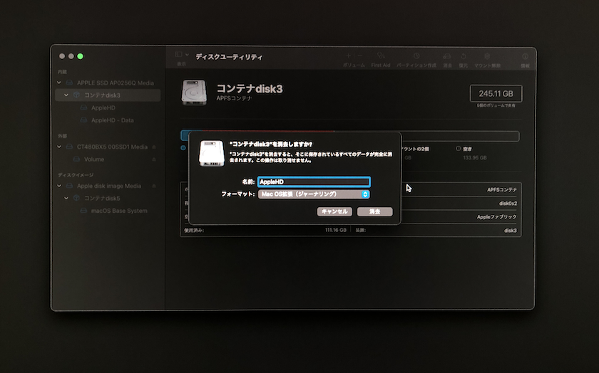Viewport: 599px width, 373px height.
Task: Click the APFSコンテナ subtitle under the heading
Action: click(x=234, y=98)
